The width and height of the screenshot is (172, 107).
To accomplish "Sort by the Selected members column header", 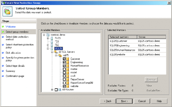I will coord(123,37).
